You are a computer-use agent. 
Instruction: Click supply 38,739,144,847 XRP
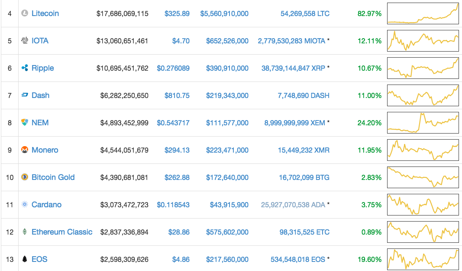(294, 68)
